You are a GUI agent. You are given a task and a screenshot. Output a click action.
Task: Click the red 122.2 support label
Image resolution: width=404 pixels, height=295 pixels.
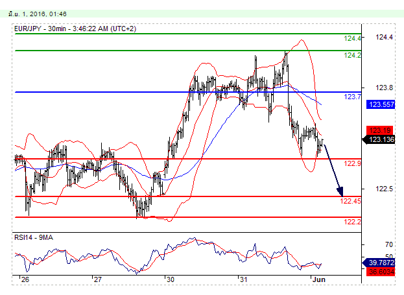point(352,222)
